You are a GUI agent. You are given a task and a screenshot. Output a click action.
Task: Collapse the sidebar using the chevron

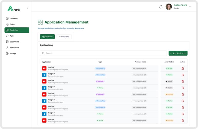[27, 8]
